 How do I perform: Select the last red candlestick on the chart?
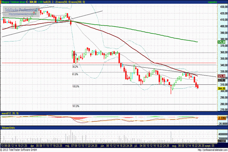click(x=198, y=87)
